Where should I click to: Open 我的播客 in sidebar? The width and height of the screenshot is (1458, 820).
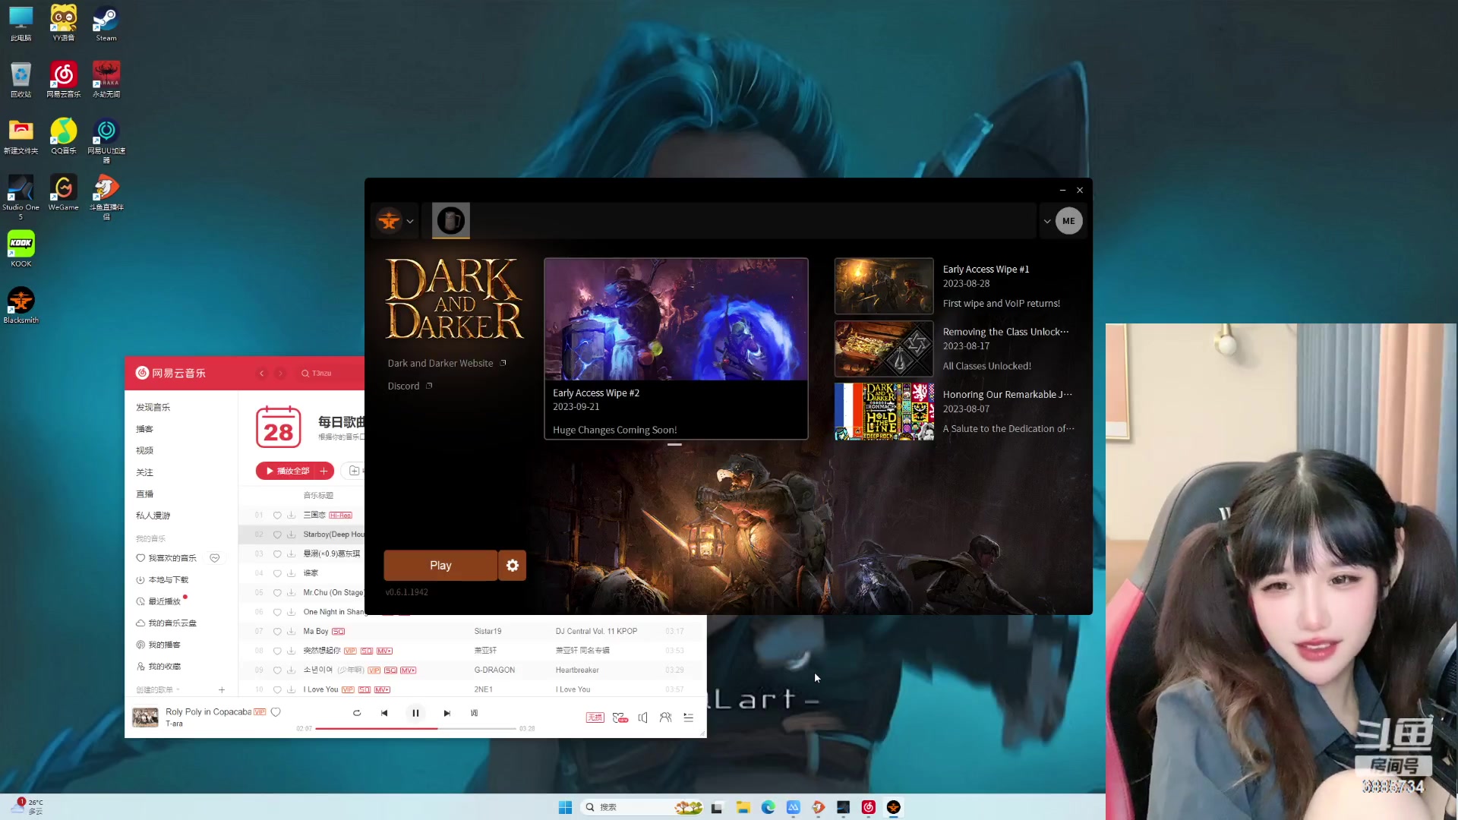pyautogui.click(x=158, y=645)
